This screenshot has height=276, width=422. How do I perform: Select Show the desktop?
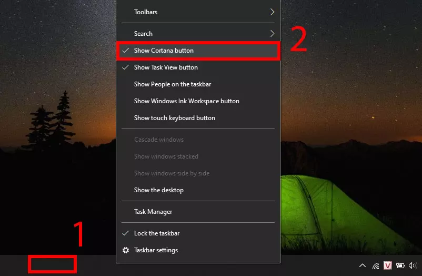159,190
